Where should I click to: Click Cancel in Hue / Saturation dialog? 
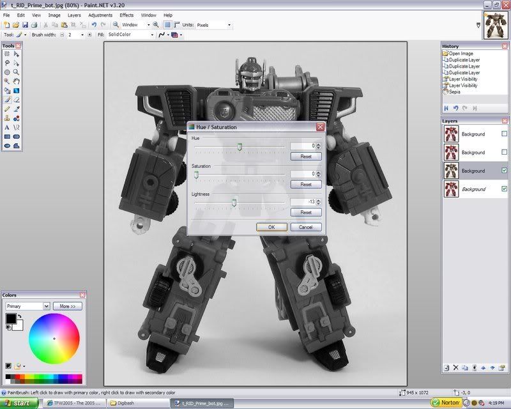306,227
